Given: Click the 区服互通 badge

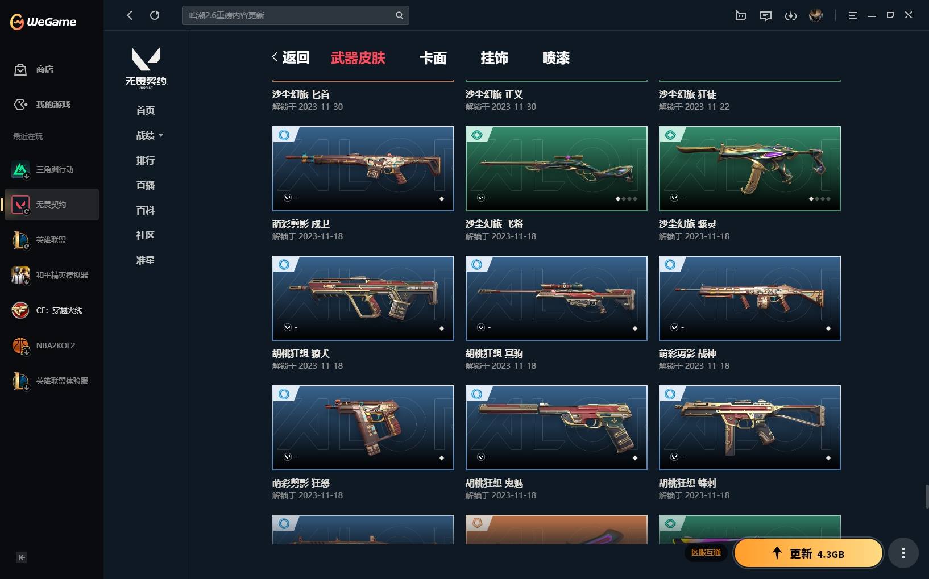Looking at the screenshot, I should [x=706, y=552].
